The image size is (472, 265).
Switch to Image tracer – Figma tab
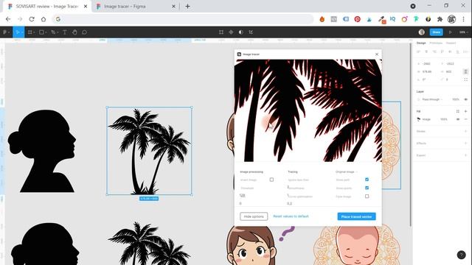[136, 7]
